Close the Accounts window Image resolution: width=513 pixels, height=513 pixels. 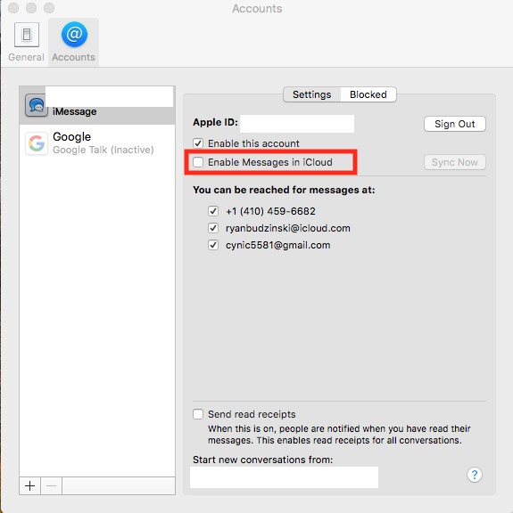click(13, 8)
